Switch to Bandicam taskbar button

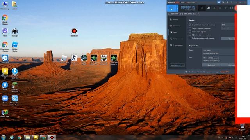pyautogui.click(x=52, y=137)
